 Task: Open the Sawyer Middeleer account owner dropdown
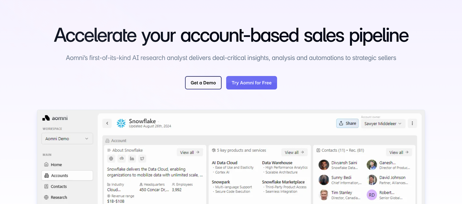pos(383,123)
